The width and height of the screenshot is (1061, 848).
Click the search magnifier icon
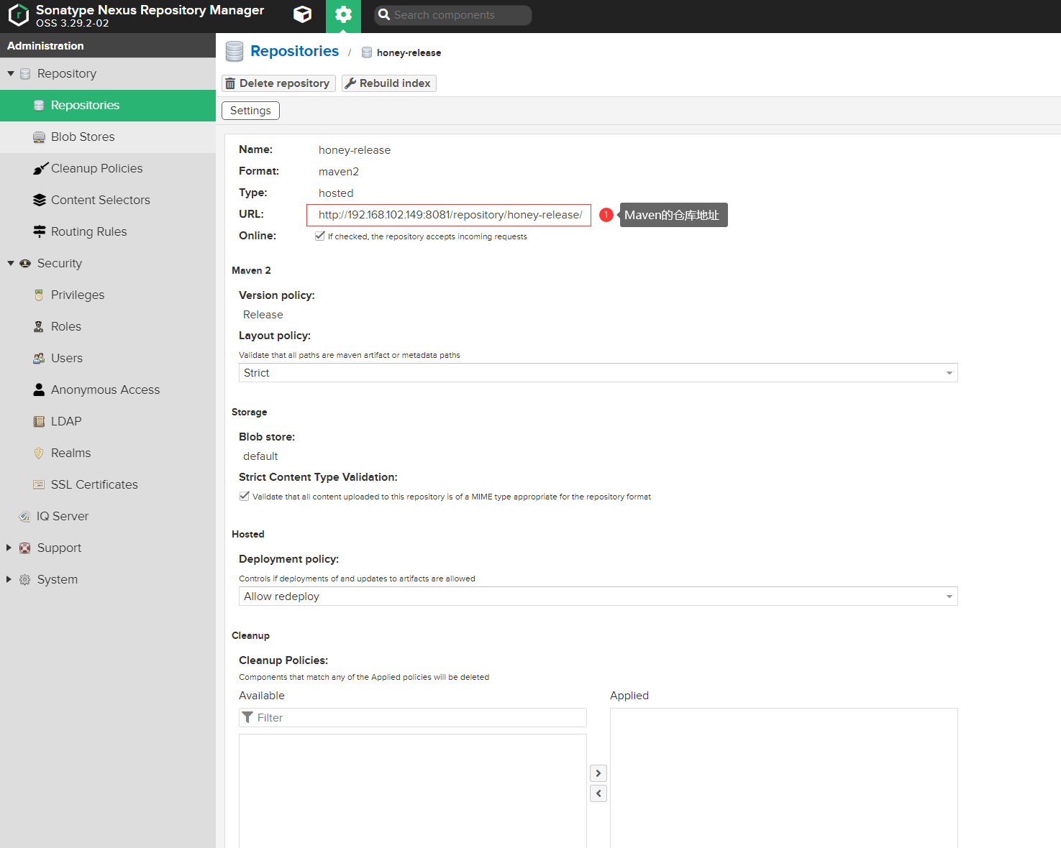(x=384, y=14)
